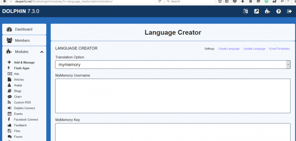The height and width of the screenshot is (141, 296).
Task: Click the money icon beside Ads
Action: click(10, 74)
